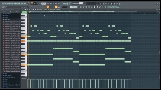The image size is (161, 90).
Task: Choose the Select marquee tool
Action: pyautogui.click(x=43, y=10)
